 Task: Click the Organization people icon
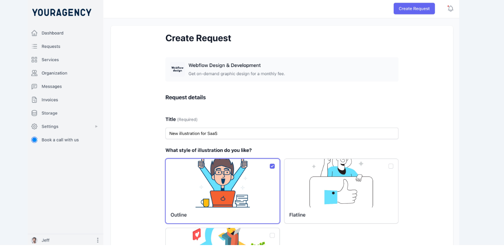coord(34,73)
